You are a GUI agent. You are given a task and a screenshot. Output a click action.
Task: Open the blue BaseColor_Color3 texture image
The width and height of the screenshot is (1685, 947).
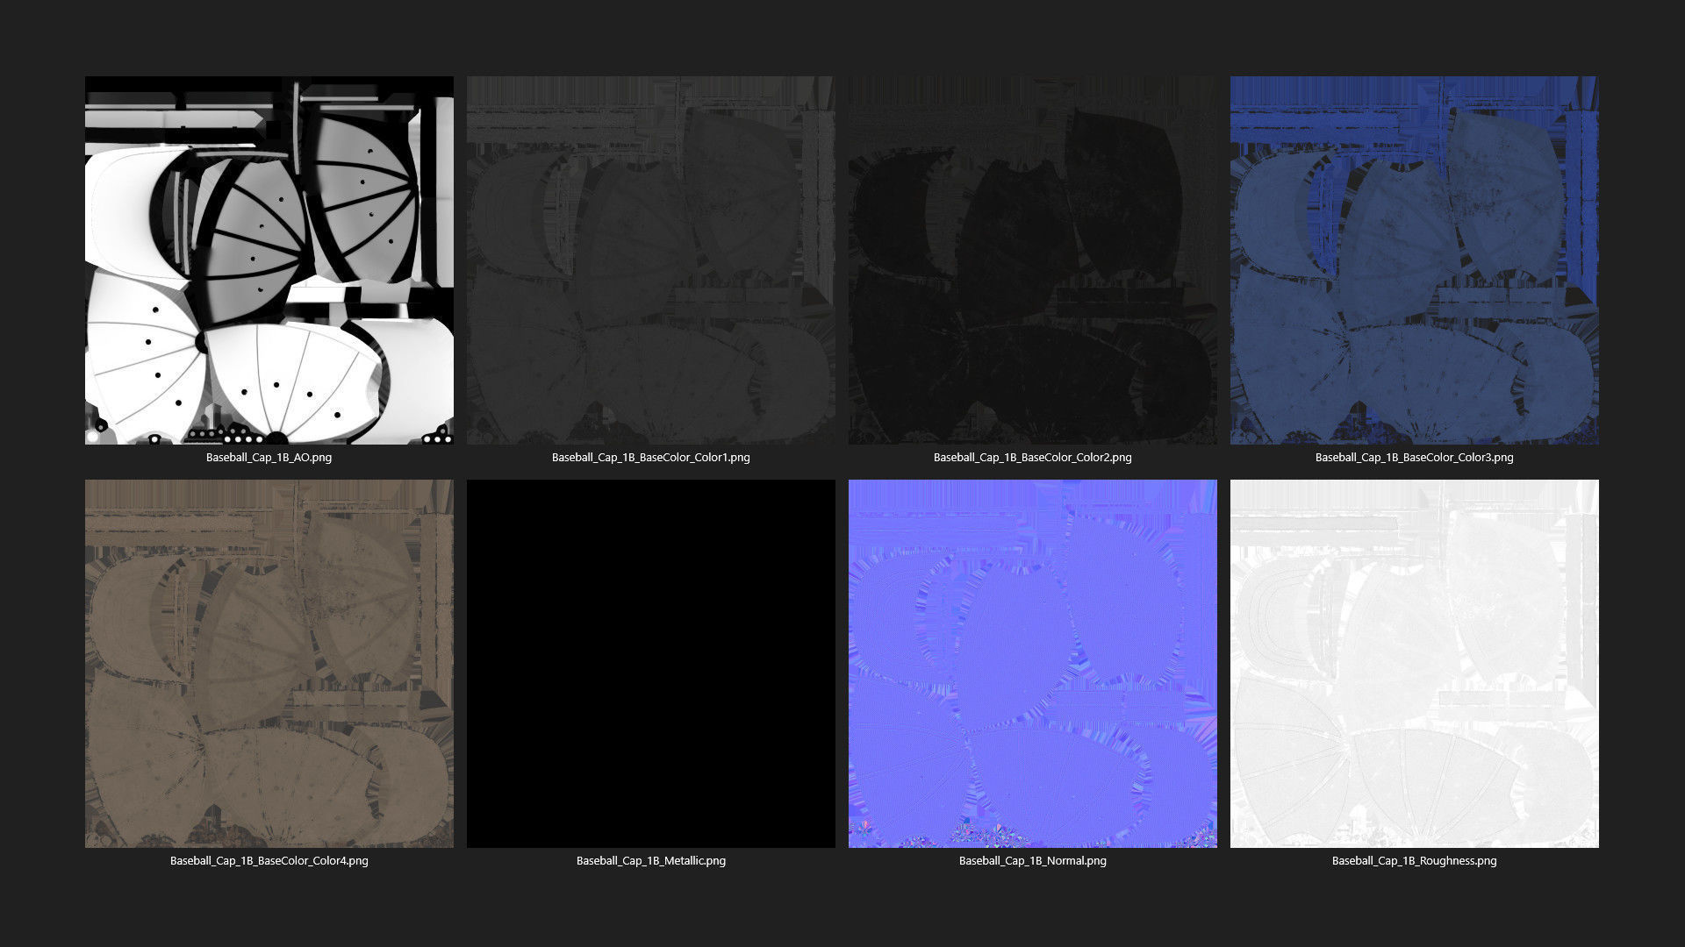click(x=1414, y=260)
